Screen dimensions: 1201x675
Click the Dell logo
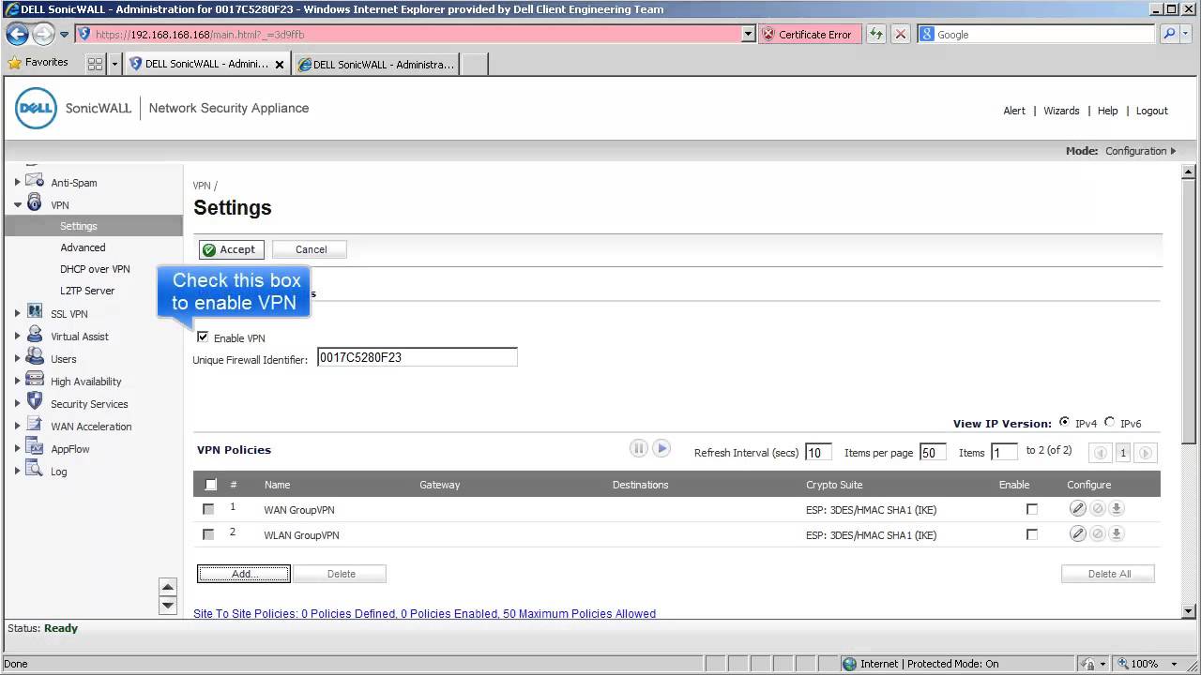coord(36,109)
